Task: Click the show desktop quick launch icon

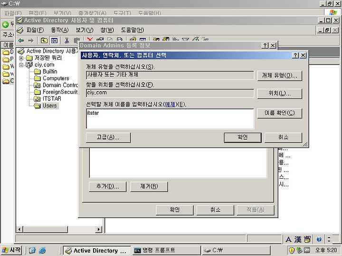Action: [x=32, y=250]
